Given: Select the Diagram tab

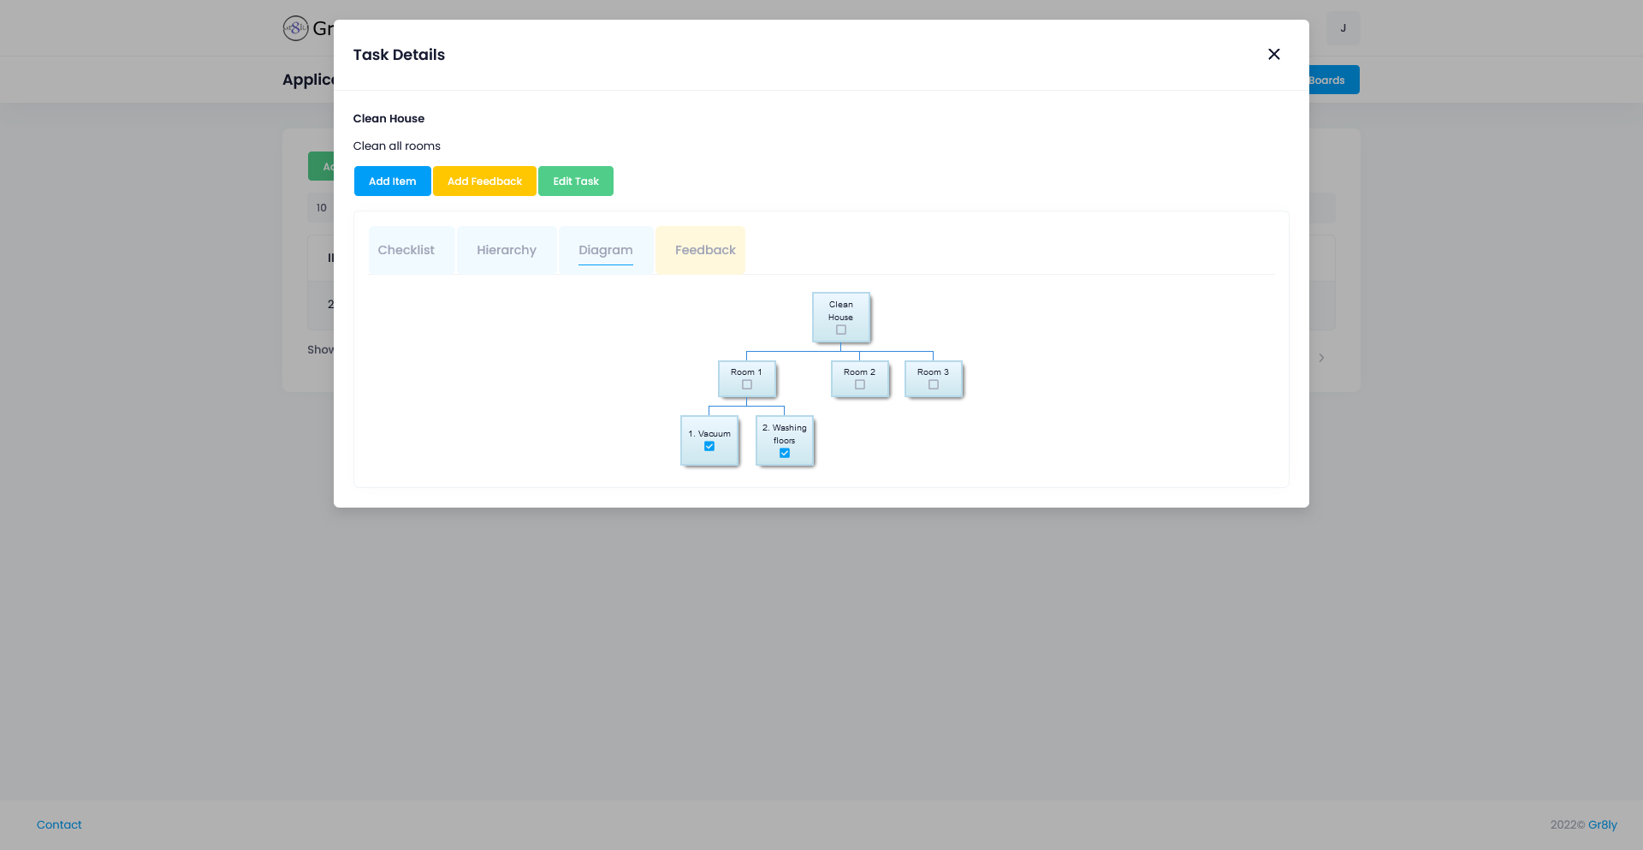Looking at the screenshot, I should point(605,250).
